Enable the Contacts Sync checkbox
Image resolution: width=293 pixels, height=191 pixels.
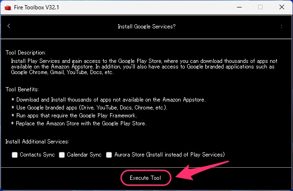[x=14, y=155]
